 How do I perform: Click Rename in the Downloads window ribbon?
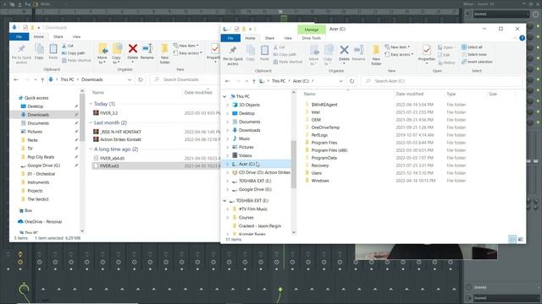point(147,52)
